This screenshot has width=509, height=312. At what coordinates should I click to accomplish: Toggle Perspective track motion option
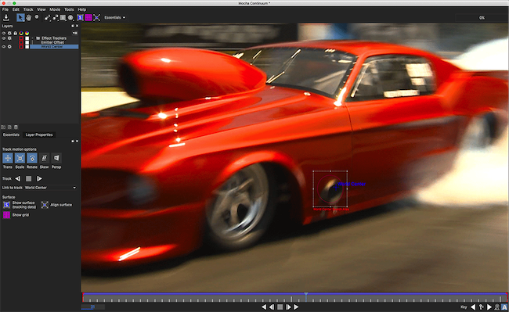coord(56,158)
